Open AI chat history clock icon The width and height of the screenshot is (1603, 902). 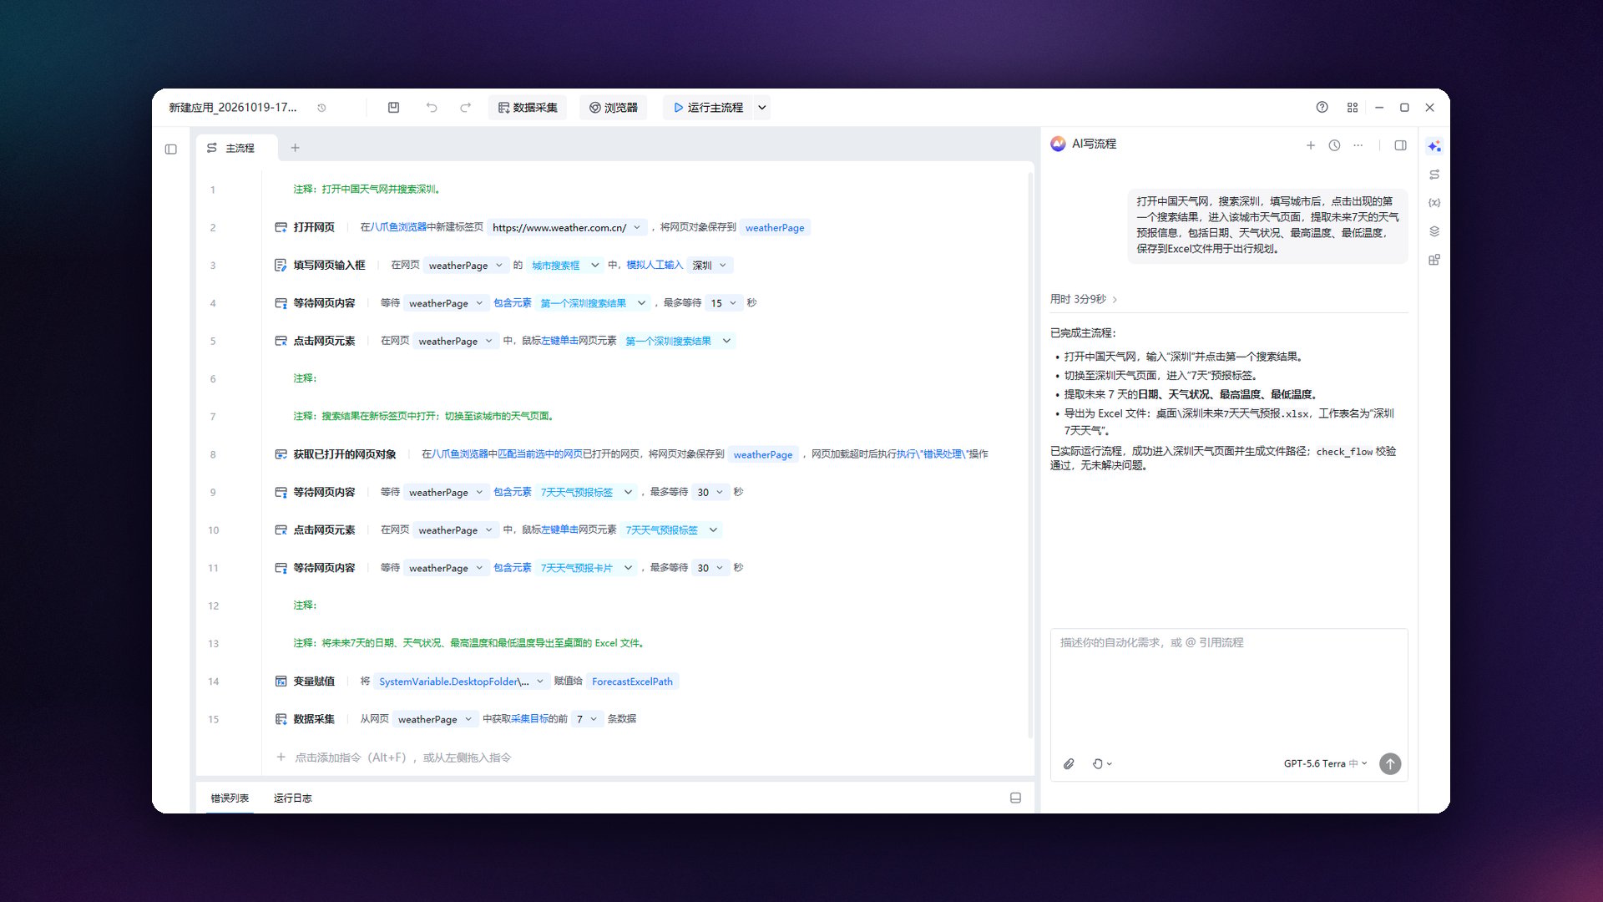[x=1334, y=145]
